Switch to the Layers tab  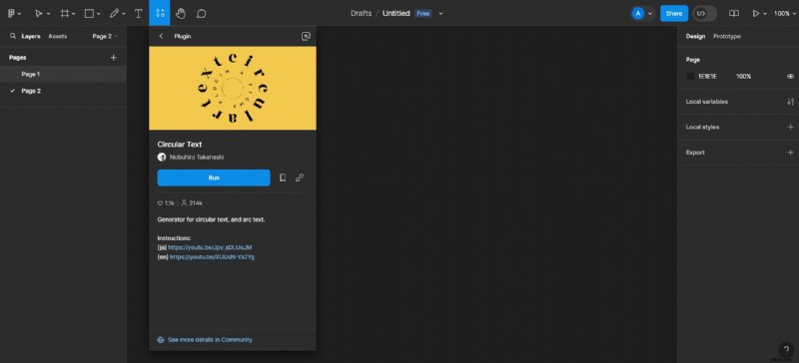click(x=31, y=36)
